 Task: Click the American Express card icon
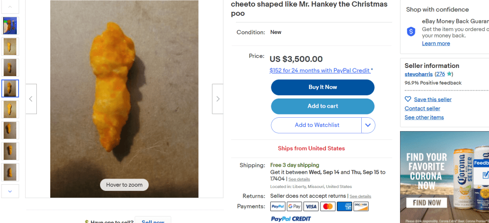point(344,207)
